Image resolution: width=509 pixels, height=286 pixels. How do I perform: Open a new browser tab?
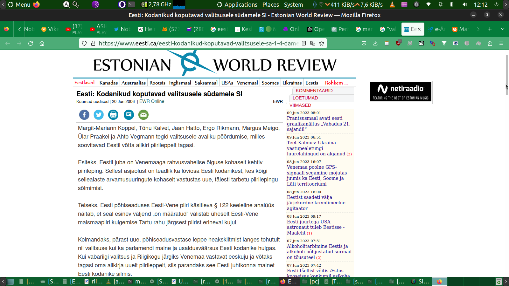[x=490, y=29]
